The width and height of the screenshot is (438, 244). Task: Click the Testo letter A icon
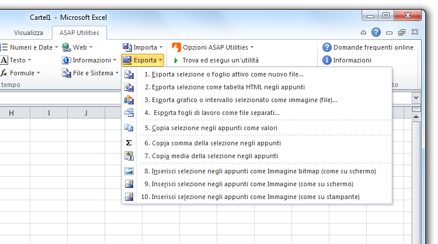(4, 60)
